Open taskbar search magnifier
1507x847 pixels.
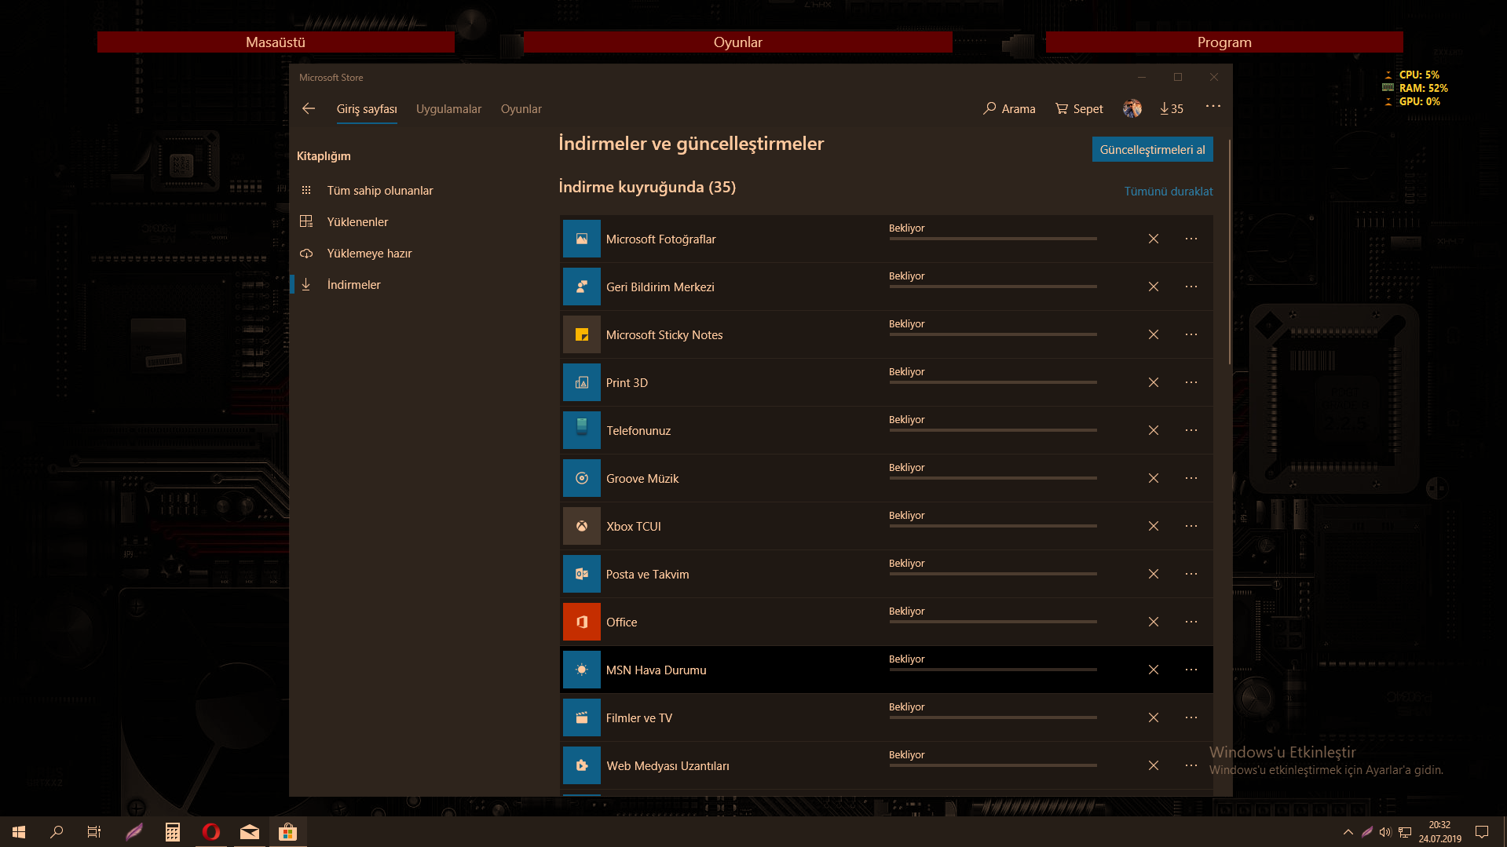[x=57, y=832]
